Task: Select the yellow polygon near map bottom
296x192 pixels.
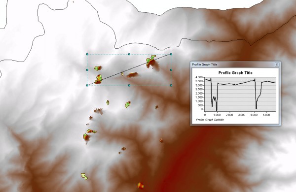Action: click(x=84, y=177)
